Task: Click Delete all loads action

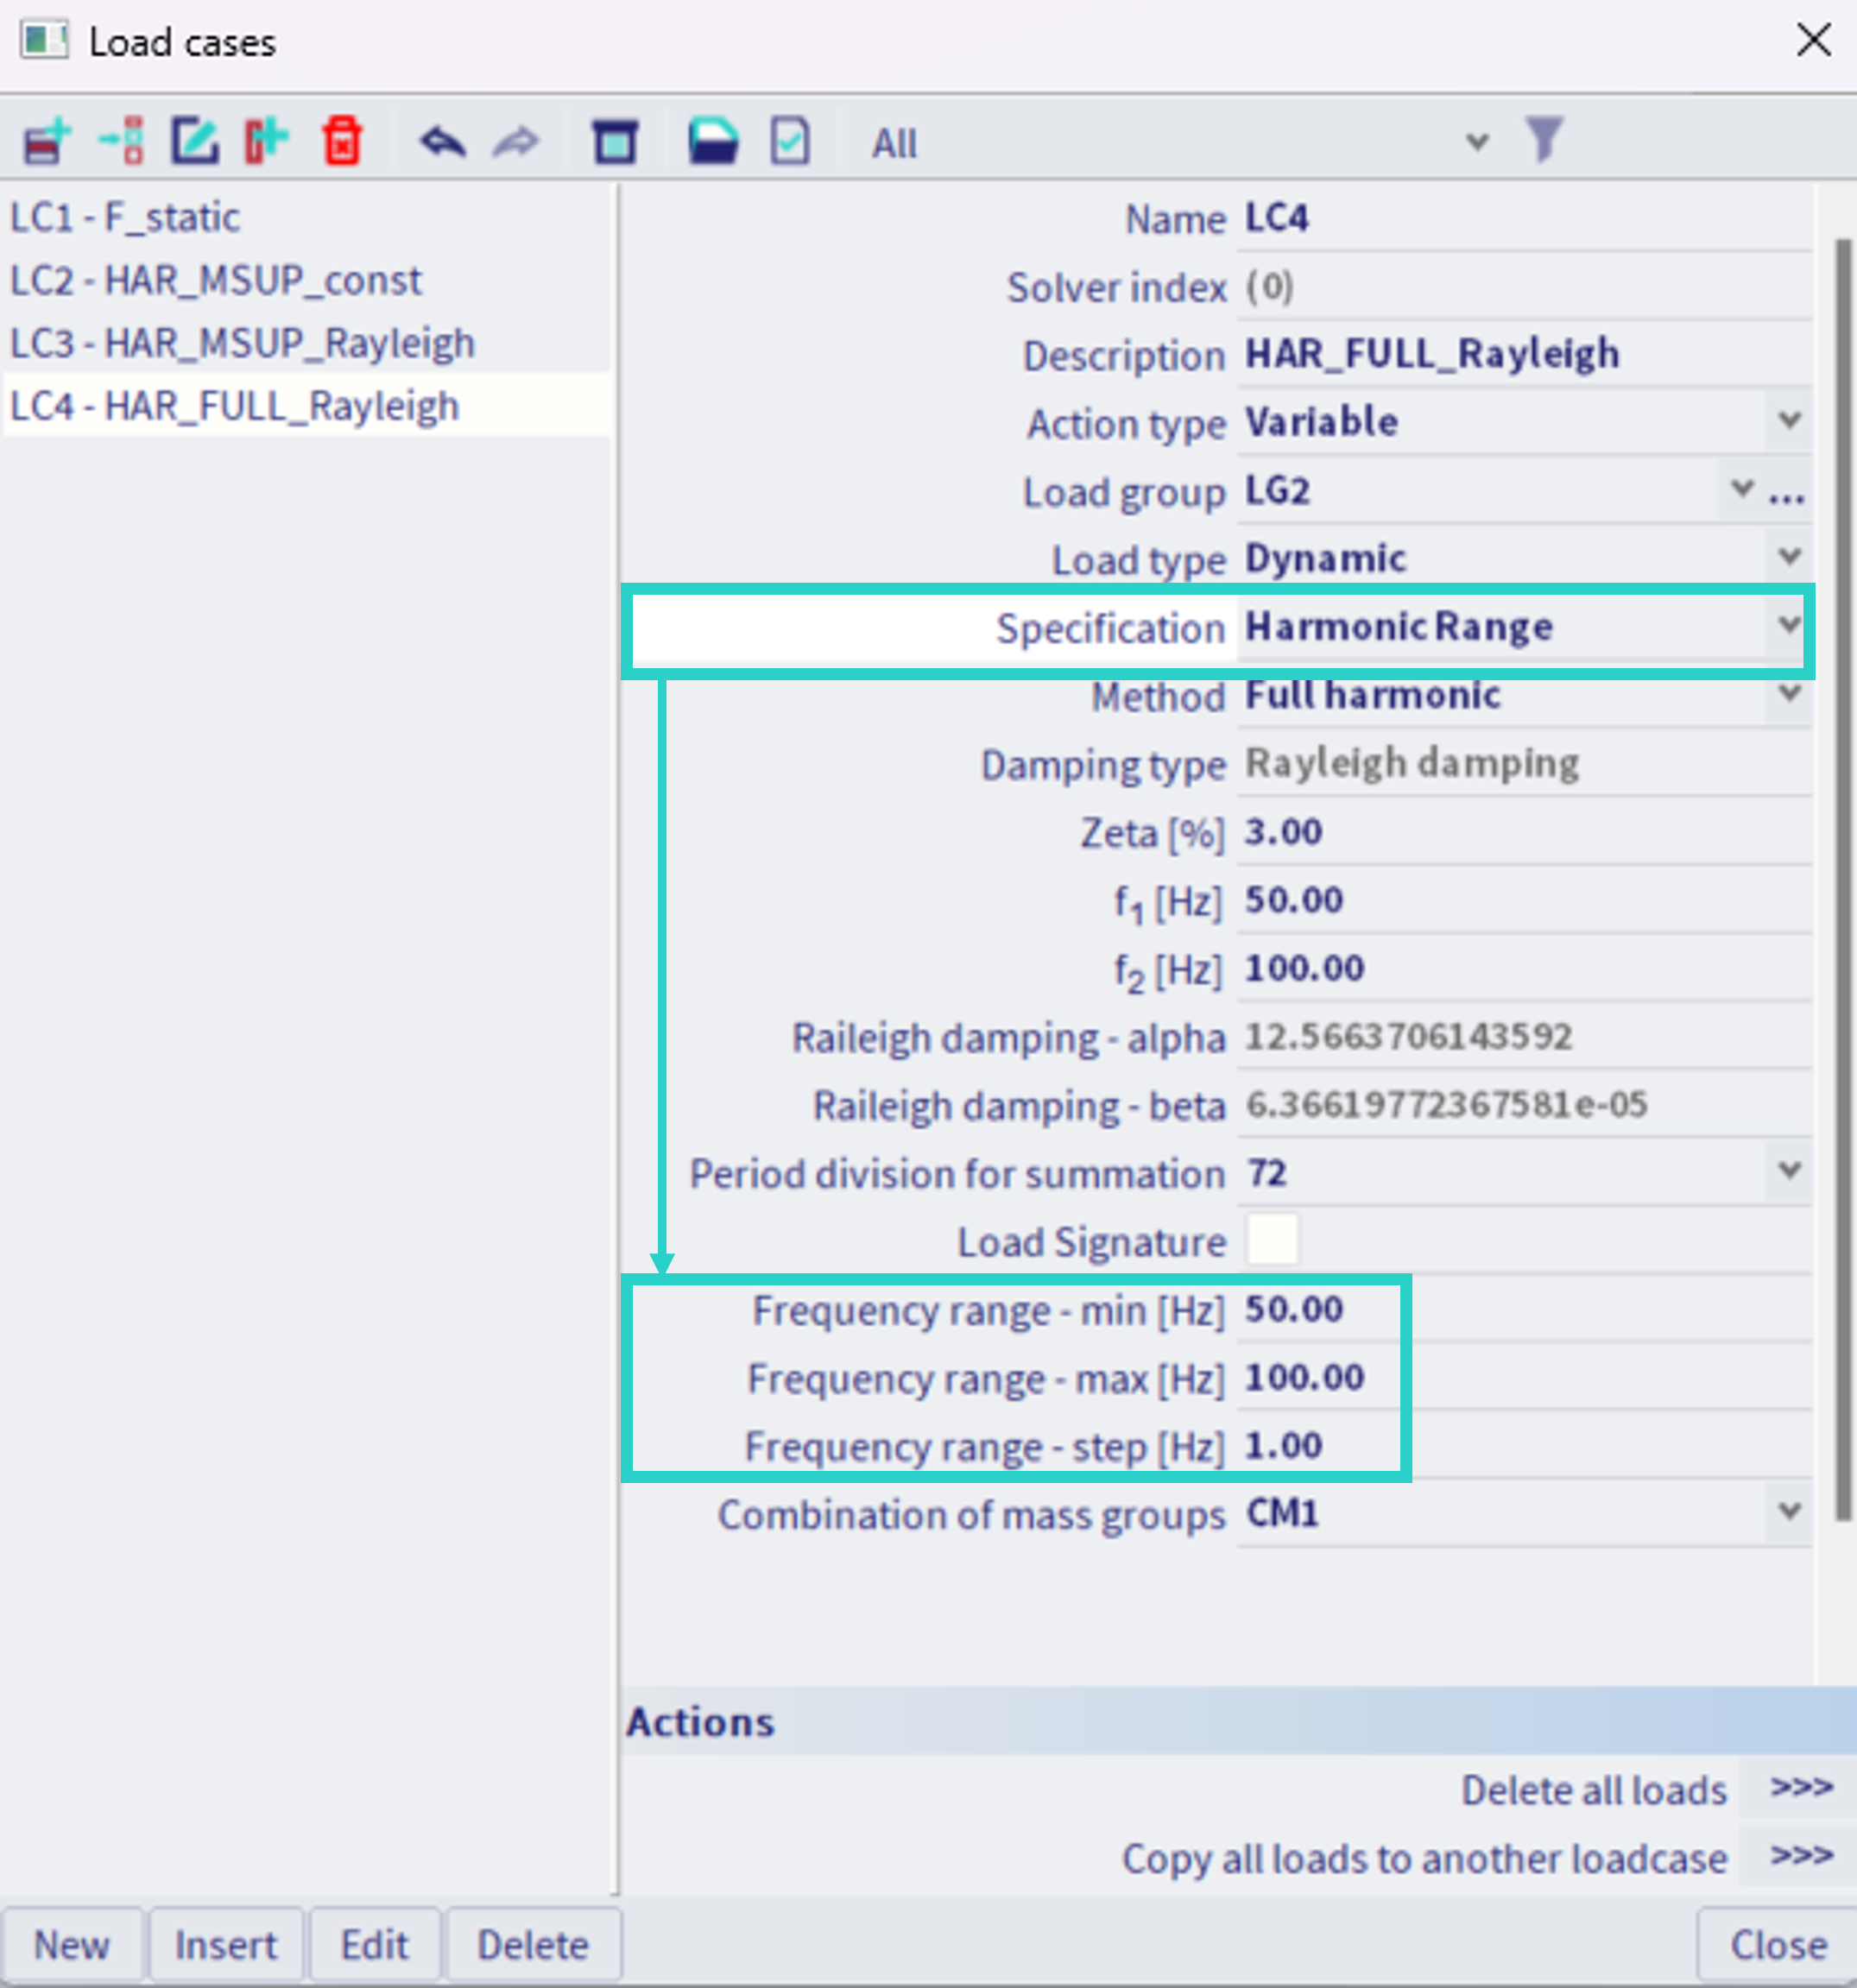Action: 1592,1790
